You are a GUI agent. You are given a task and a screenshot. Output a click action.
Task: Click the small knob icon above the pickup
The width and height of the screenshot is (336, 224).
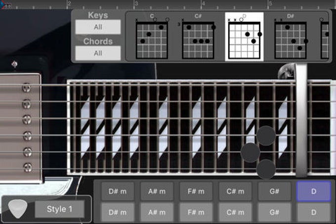[x=14, y=64]
